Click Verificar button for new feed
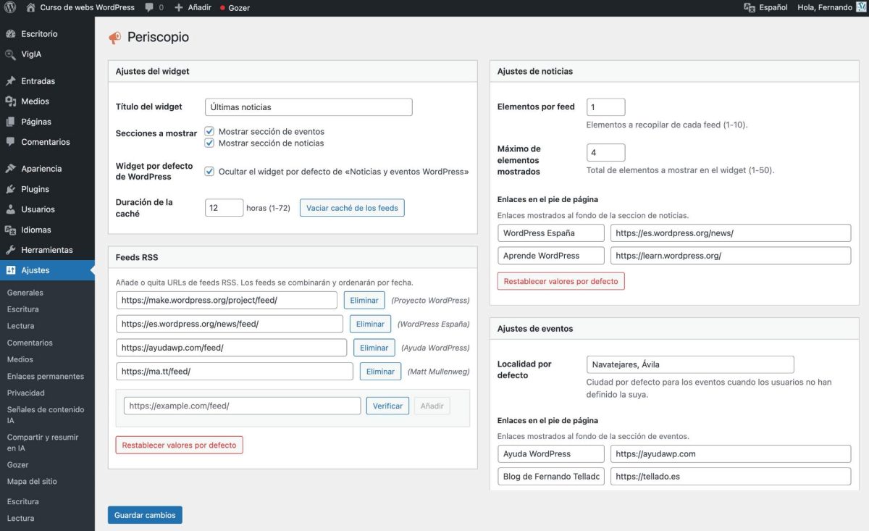This screenshot has width=869, height=531. pos(387,406)
